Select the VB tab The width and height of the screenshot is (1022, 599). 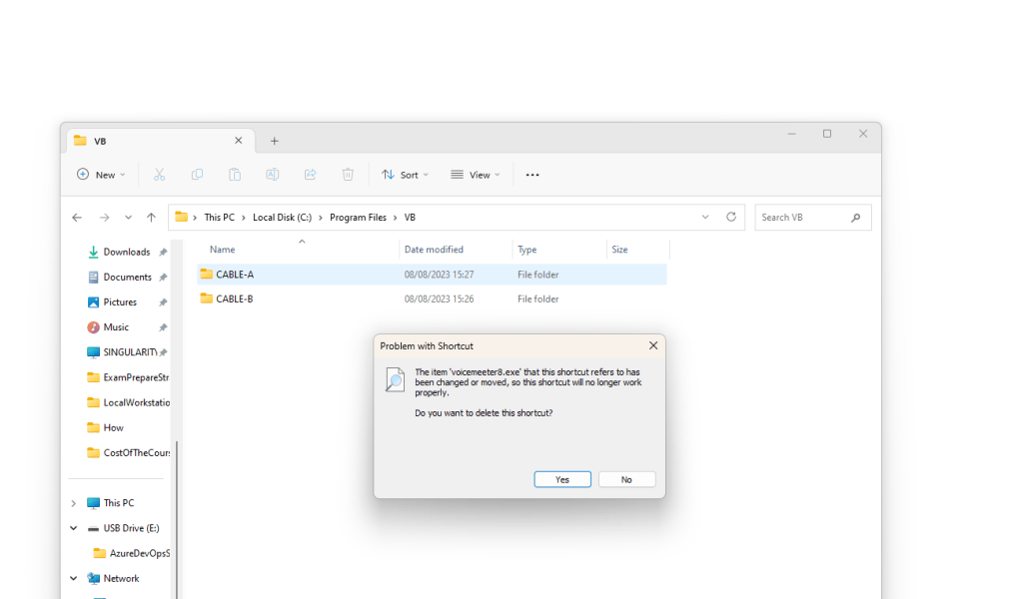[x=160, y=141]
